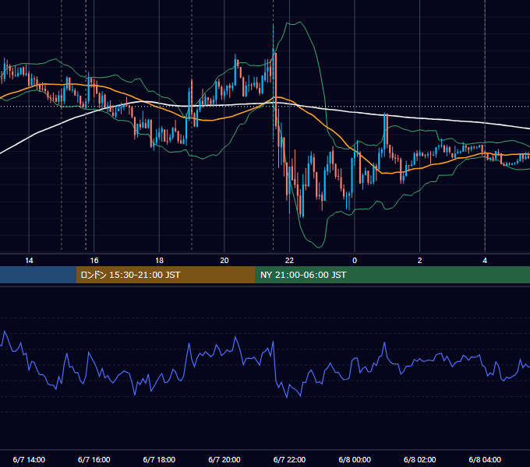Image resolution: width=530 pixels, height=467 pixels.
Task: Click the hour label 14 on the time axis
Action: click(x=29, y=260)
